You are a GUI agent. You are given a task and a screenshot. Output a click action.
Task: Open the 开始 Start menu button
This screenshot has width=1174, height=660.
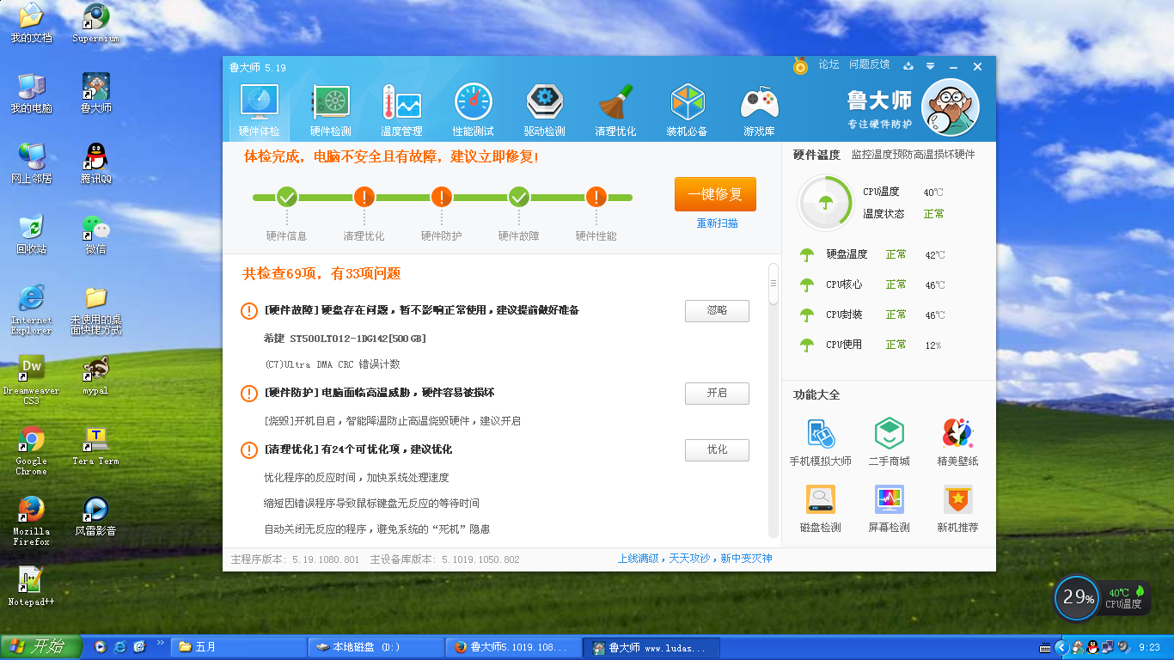(x=41, y=646)
